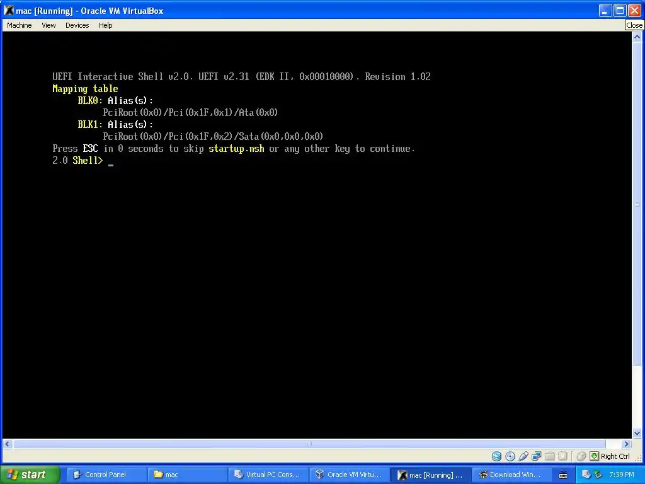The width and height of the screenshot is (645, 484).
Task: Click the network adapters status icon
Action: coord(537,456)
